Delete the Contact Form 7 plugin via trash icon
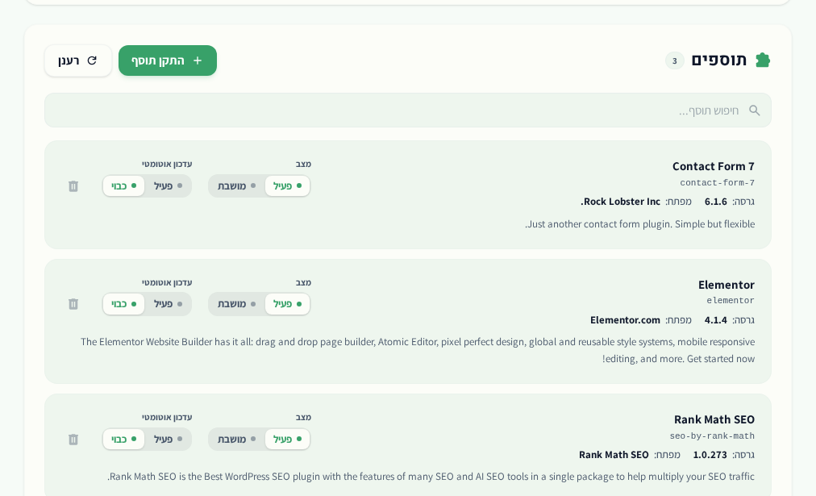Image resolution: width=816 pixels, height=496 pixels. tap(73, 186)
